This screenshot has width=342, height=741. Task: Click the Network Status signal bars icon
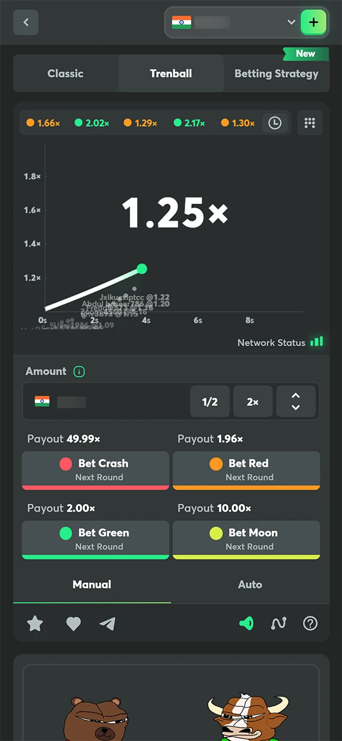pos(317,342)
